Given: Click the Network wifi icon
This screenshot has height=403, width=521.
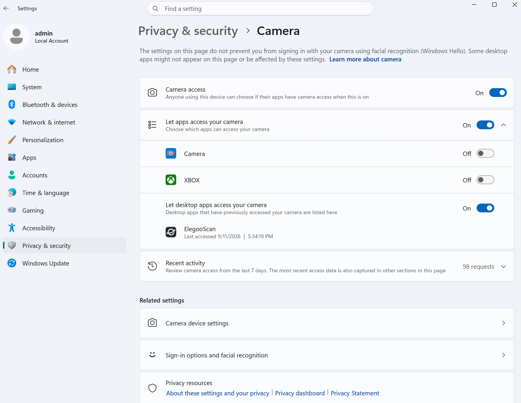Looking at the screenshot, I should click(12, 122).
